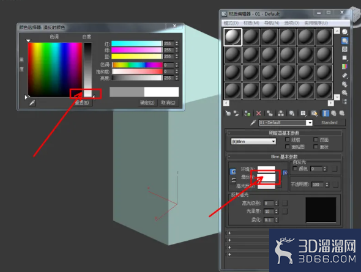
Task: Click the 亮度 value input field
Action: [x=168, y=78]
